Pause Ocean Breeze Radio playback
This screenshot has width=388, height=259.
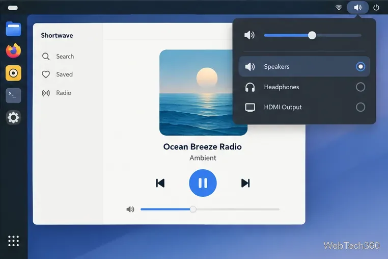click(x=203, y=183)
